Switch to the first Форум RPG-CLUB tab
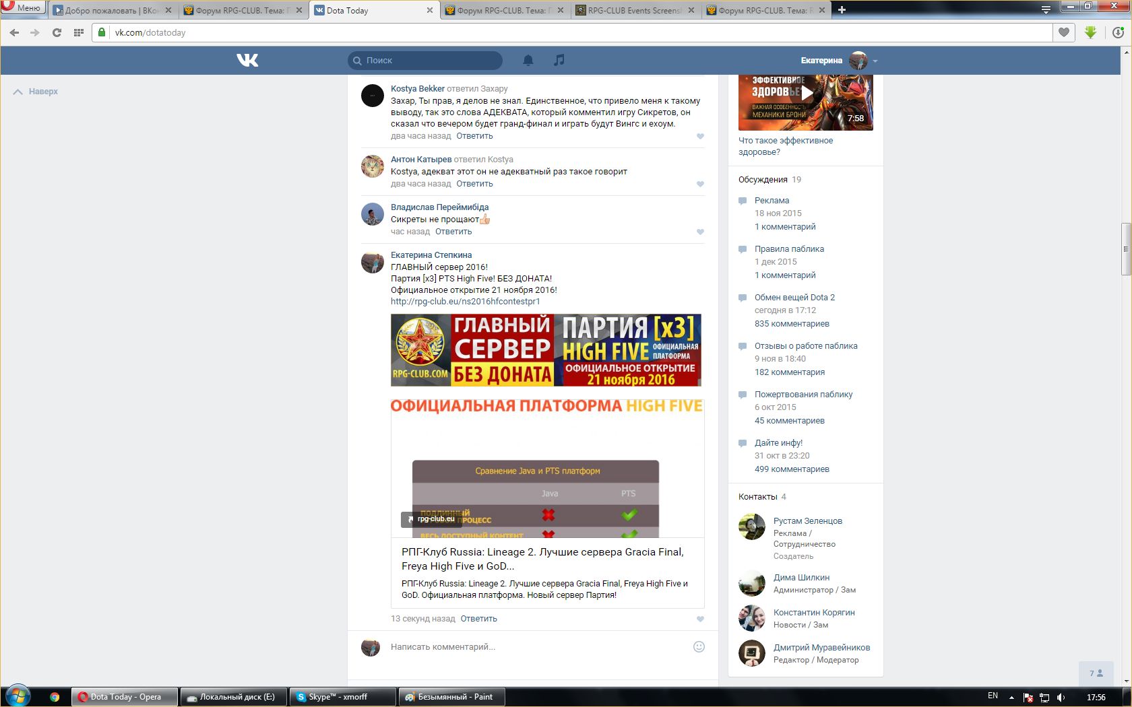Screen dimensions: 1132x707 [243, 10]
